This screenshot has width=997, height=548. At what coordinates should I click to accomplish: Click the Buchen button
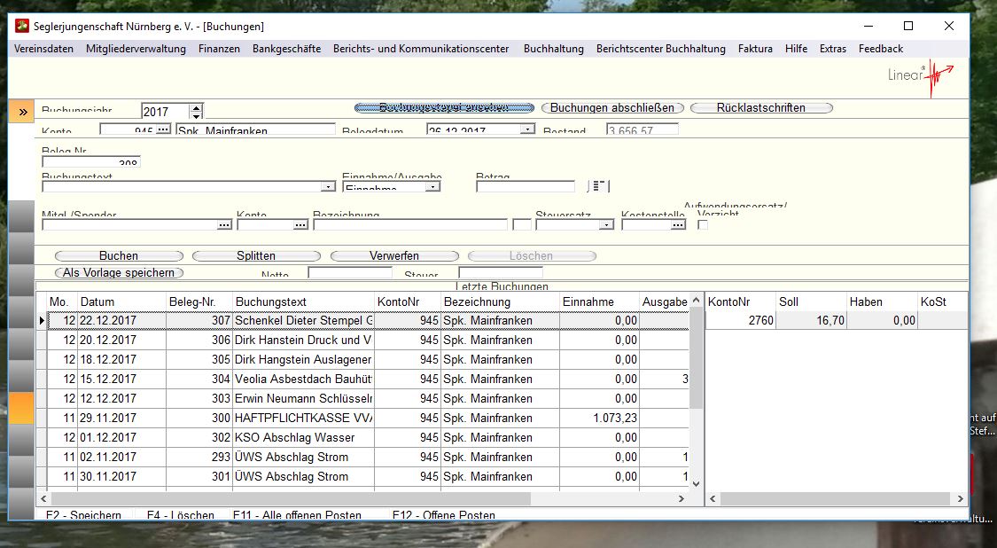click(x=118, y=256)
